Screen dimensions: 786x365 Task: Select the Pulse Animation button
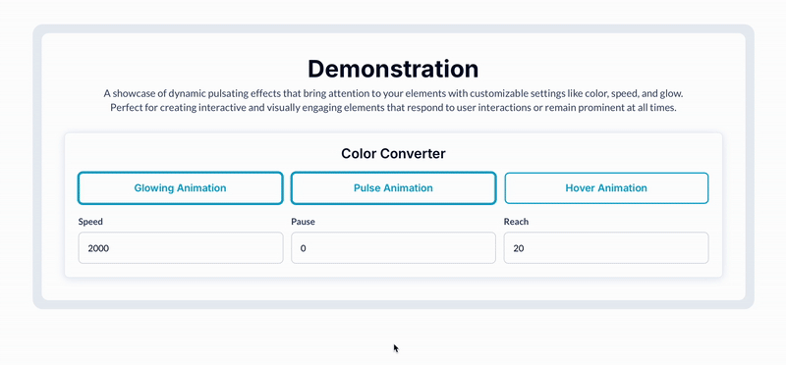394,188
